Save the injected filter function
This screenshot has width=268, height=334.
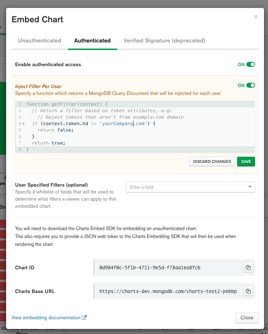tap(246, 161)
